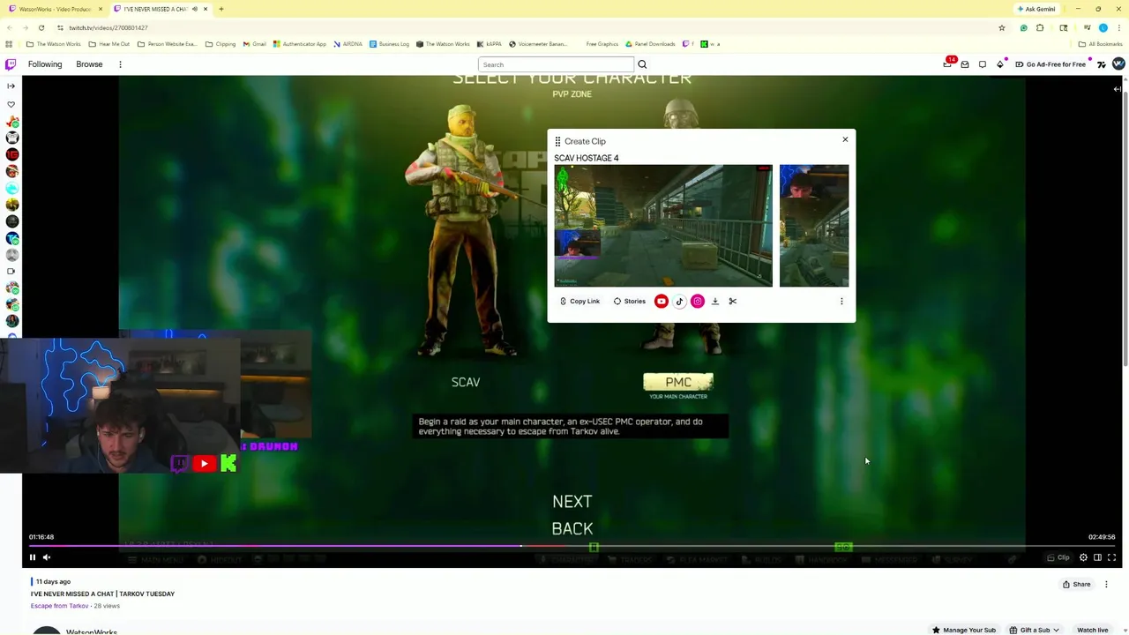Viewport: 1129px width, 635px height.
Task: Click Manage Your Sub
Action: (x=964, y=630)
